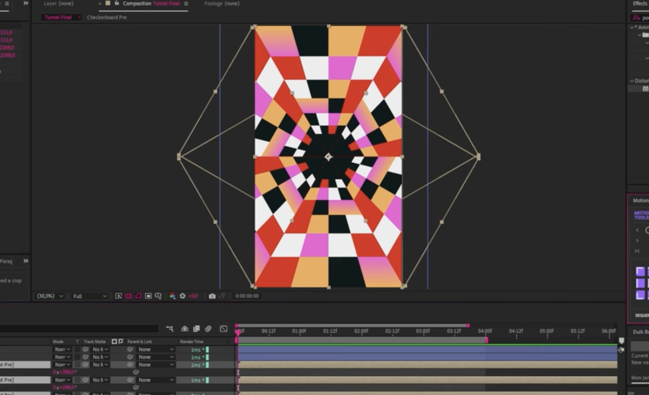Click the +0,0 exposure value
649x395 pixels.
click(x=194, y=296)
